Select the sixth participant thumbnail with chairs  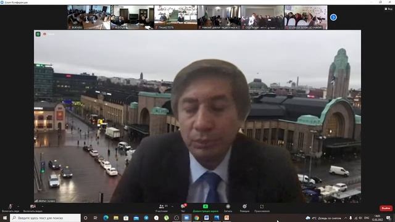pos(306,17)
